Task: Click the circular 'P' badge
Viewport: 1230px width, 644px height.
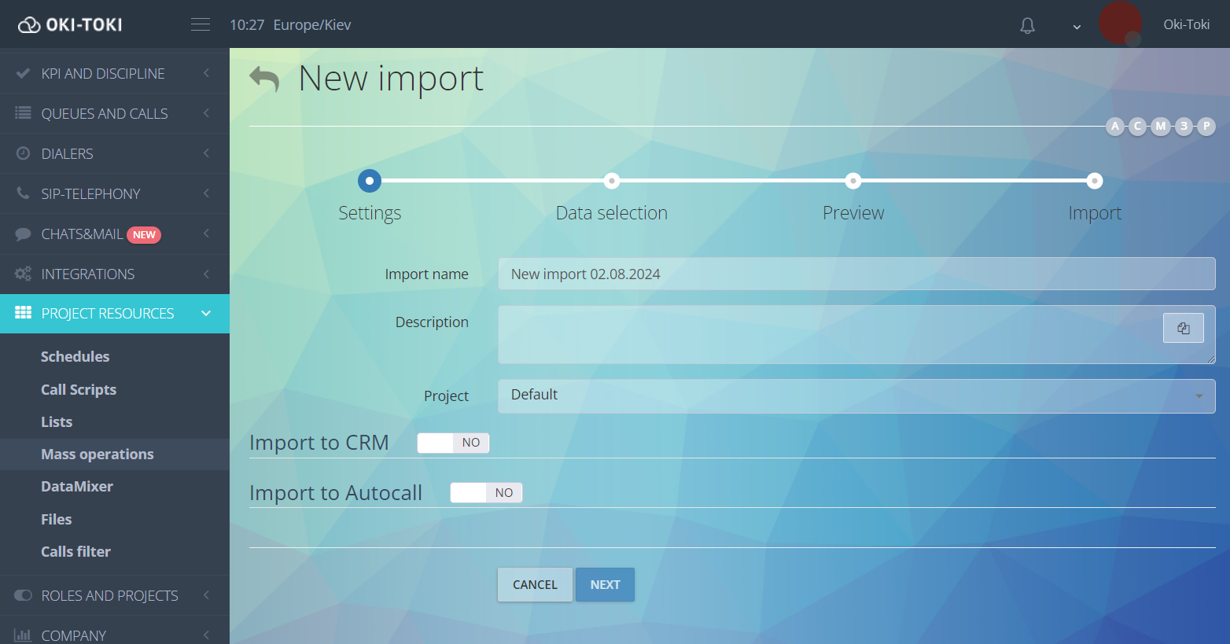Action: pyautogui.click(x=1206, y=126)
